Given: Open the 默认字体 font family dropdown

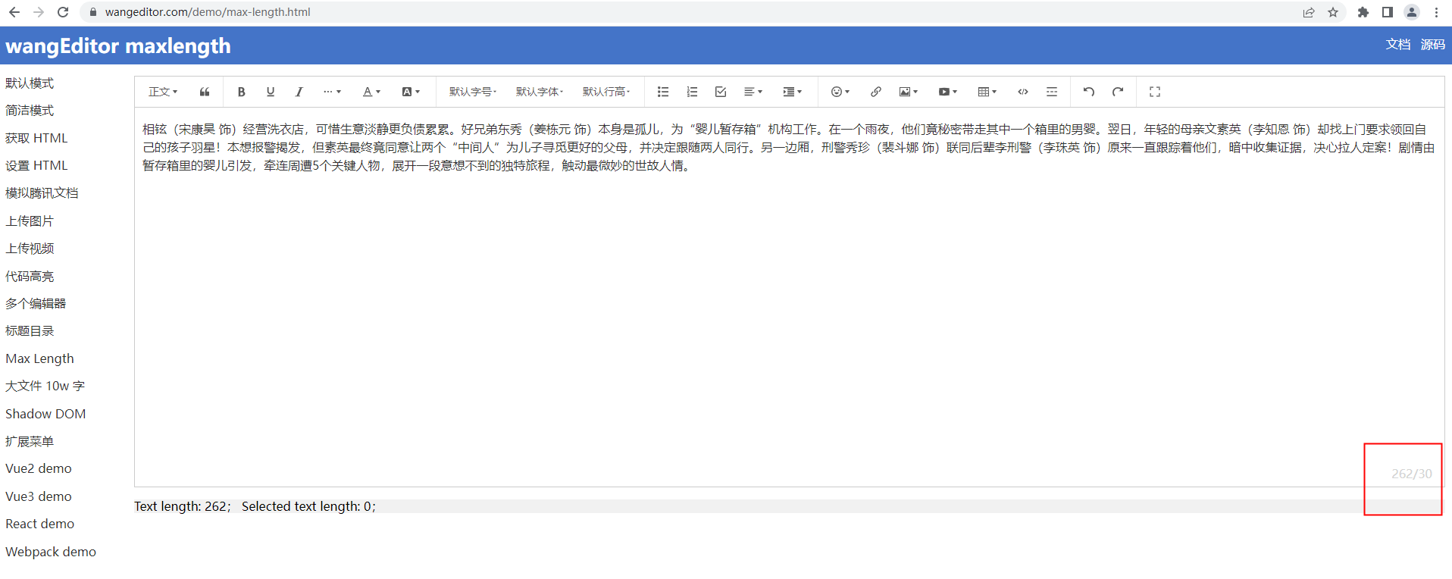Looking at the screenshot, I should [540, 92].
